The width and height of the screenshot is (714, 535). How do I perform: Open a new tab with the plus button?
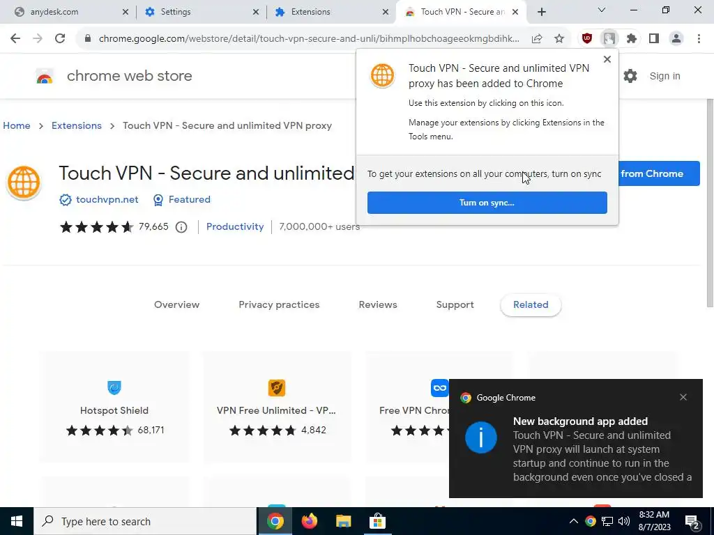click(x=541, y=13)
